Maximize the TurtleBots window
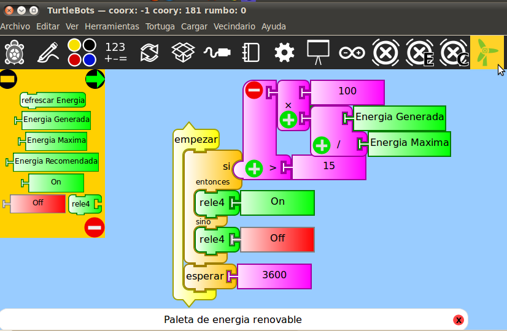The image size is (507, 331). [34, 10]
